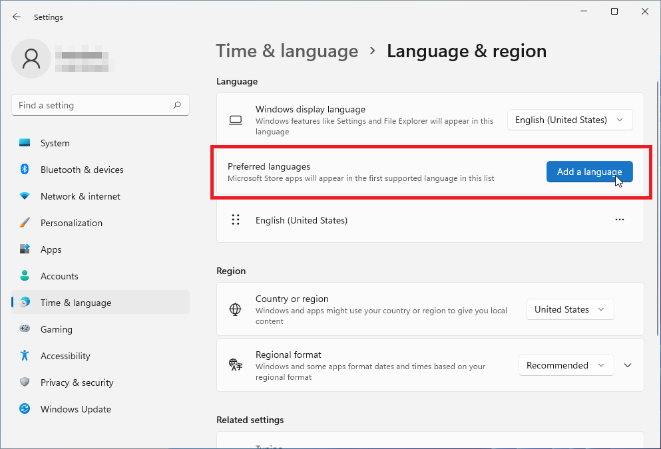Click the Preferred languages heading text
The height and width of the screenshot is (449, 661).
(x=269, y=166)
